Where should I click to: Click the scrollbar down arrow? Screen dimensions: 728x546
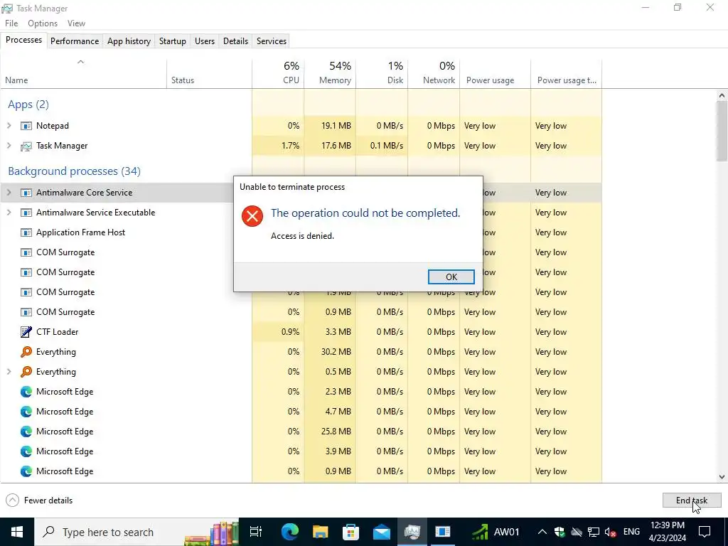point(722,477)
